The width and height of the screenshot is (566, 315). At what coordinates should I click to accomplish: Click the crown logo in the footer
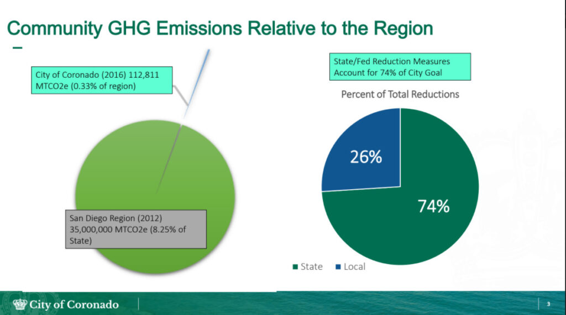20,304
